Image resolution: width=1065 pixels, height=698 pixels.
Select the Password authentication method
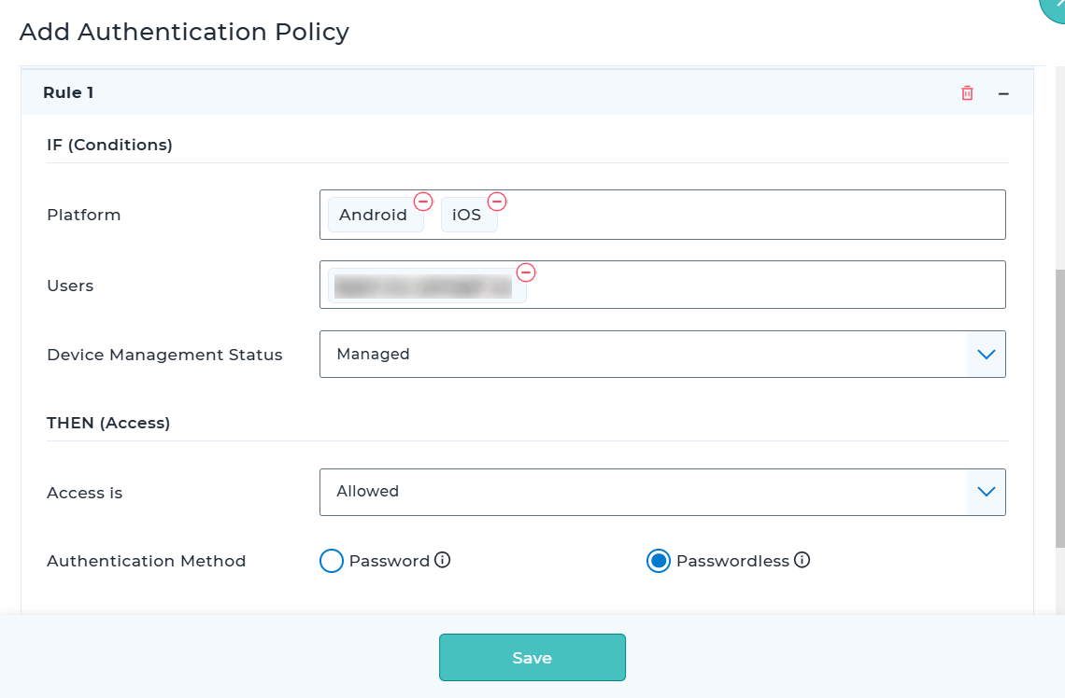click(332, 561)
